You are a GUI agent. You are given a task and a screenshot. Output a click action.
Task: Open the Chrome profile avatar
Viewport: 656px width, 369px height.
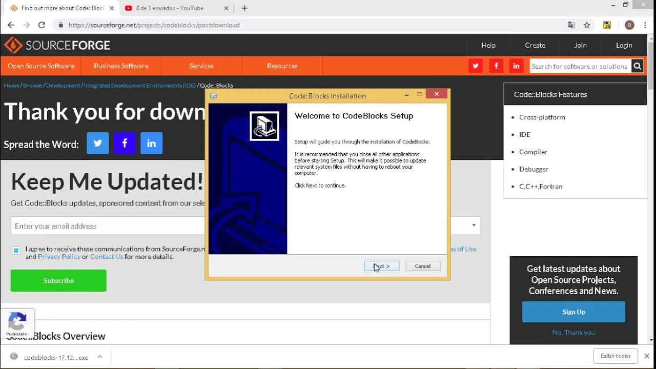[629, 25]
